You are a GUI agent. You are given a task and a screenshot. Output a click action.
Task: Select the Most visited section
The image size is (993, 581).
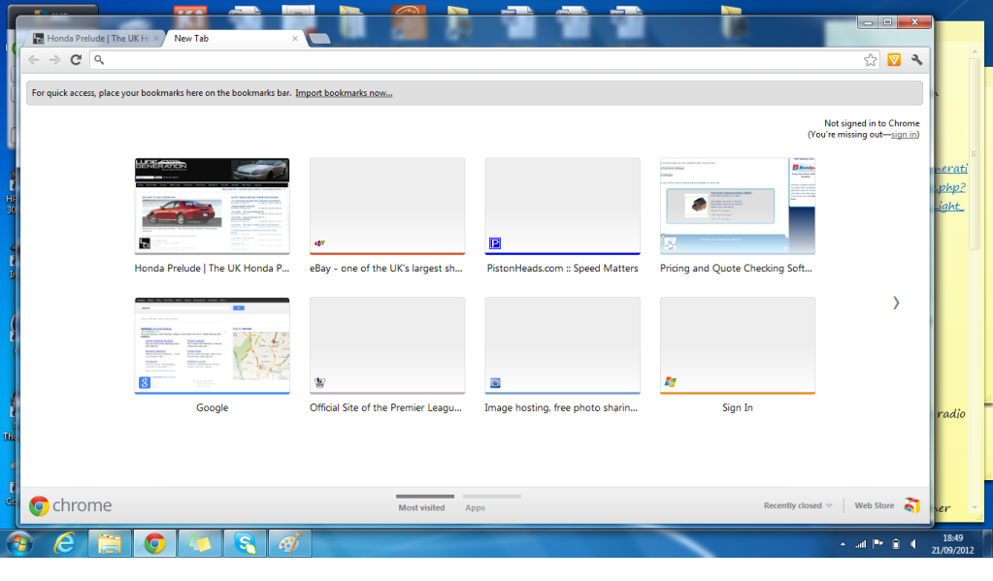422,507
